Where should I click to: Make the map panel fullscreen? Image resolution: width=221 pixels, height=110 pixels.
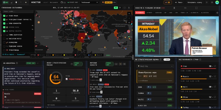pos(125,8)
